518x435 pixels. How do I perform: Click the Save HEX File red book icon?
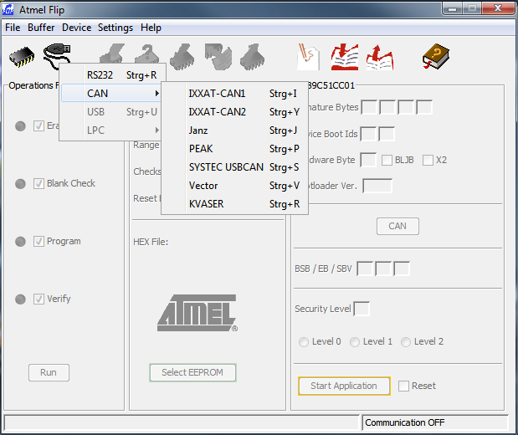[380, 58]
